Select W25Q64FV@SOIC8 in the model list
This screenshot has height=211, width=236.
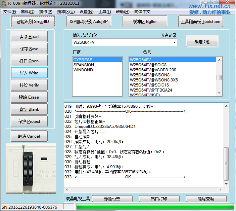148,65
